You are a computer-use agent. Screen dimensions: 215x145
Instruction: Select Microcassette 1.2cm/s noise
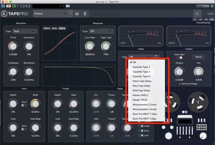[x=146, y=104]
